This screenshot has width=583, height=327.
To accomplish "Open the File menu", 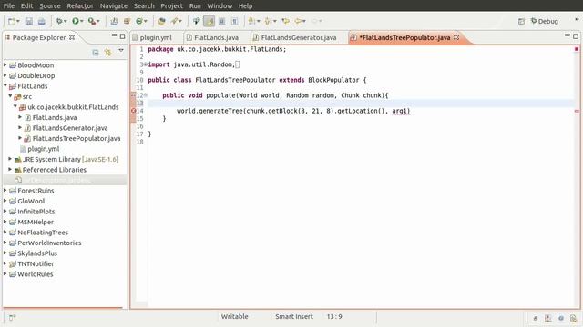I will click(x=9, y=5).
